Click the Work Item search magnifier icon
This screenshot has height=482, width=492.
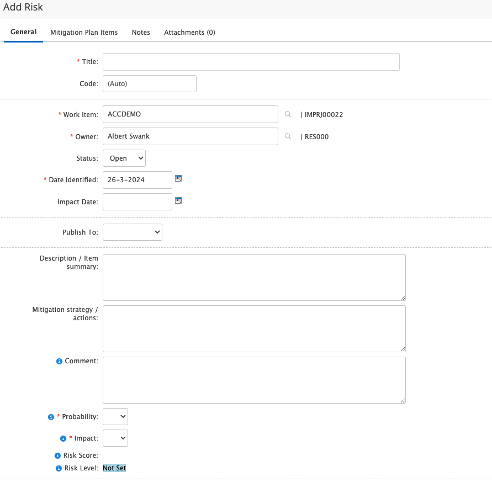288,114
